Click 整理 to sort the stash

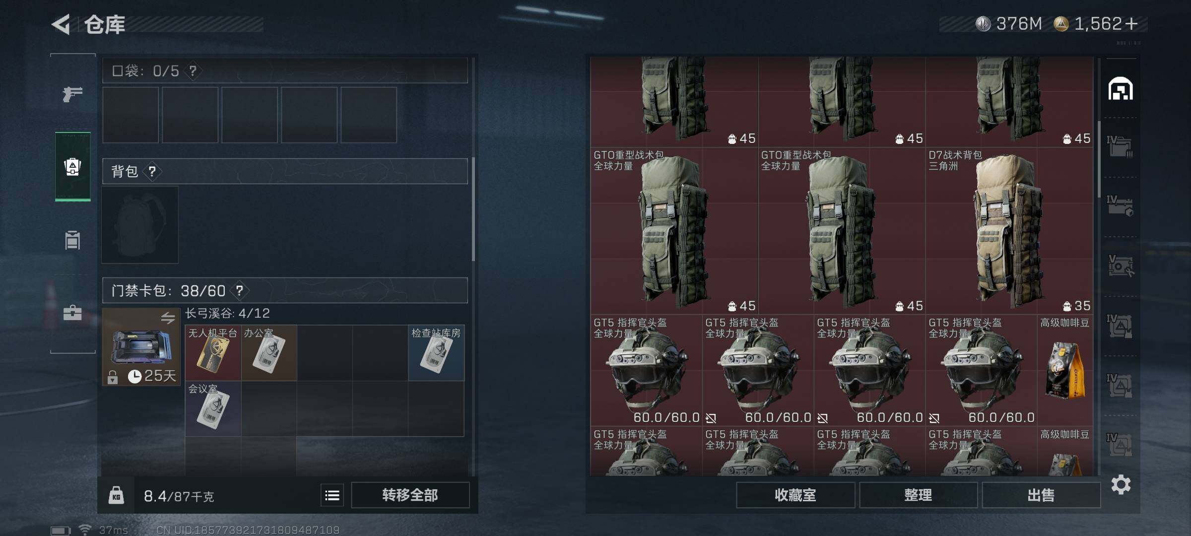(x=918, y=495)
